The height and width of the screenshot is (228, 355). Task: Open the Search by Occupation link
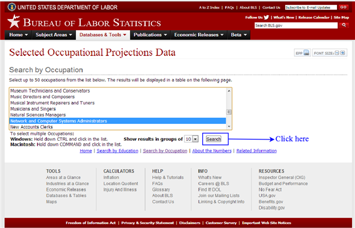[165, 151]
